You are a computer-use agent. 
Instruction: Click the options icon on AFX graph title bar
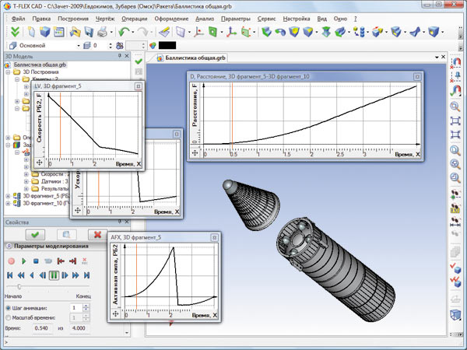coord(214,237)
